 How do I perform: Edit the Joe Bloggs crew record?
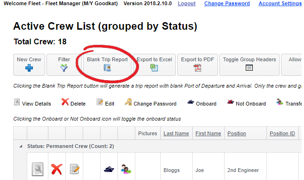(74, 169)
